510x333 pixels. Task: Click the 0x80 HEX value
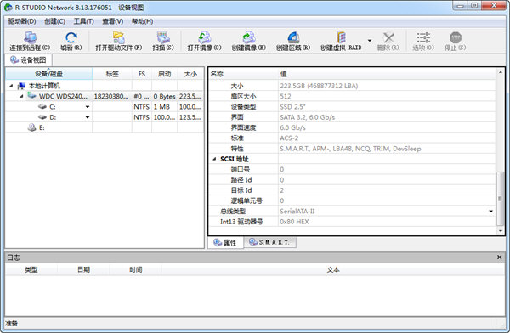[294, 222]
